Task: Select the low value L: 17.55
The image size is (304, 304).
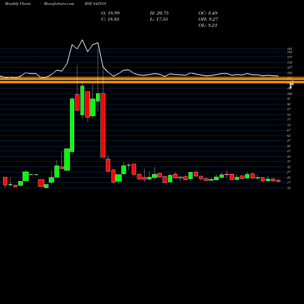Action: coord(159,19)
